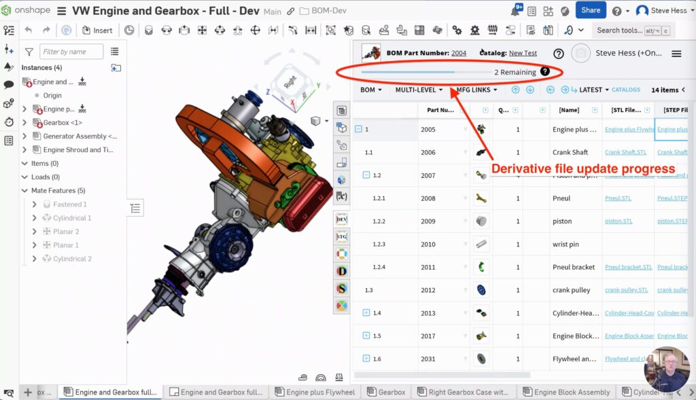Click the BOM right arrow circle icon

tap(565, 90)
